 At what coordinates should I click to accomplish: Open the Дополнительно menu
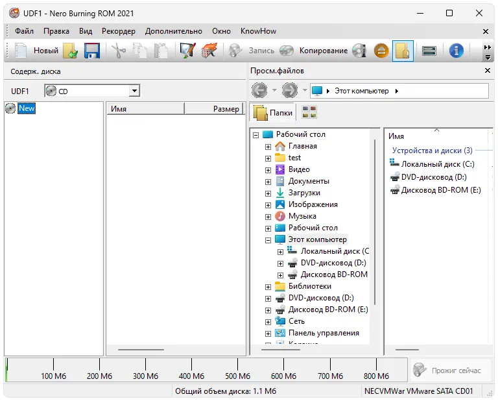[173, 31]
